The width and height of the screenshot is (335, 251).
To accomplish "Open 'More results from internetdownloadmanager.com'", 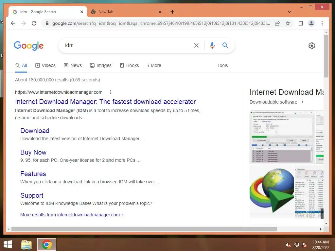I will coord(72,215).
